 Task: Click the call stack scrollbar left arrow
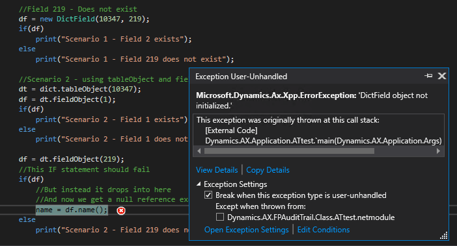click(x=199, y=151)
